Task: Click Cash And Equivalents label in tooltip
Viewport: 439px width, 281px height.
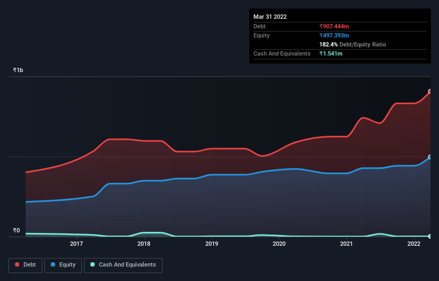Action: [282, 53]
